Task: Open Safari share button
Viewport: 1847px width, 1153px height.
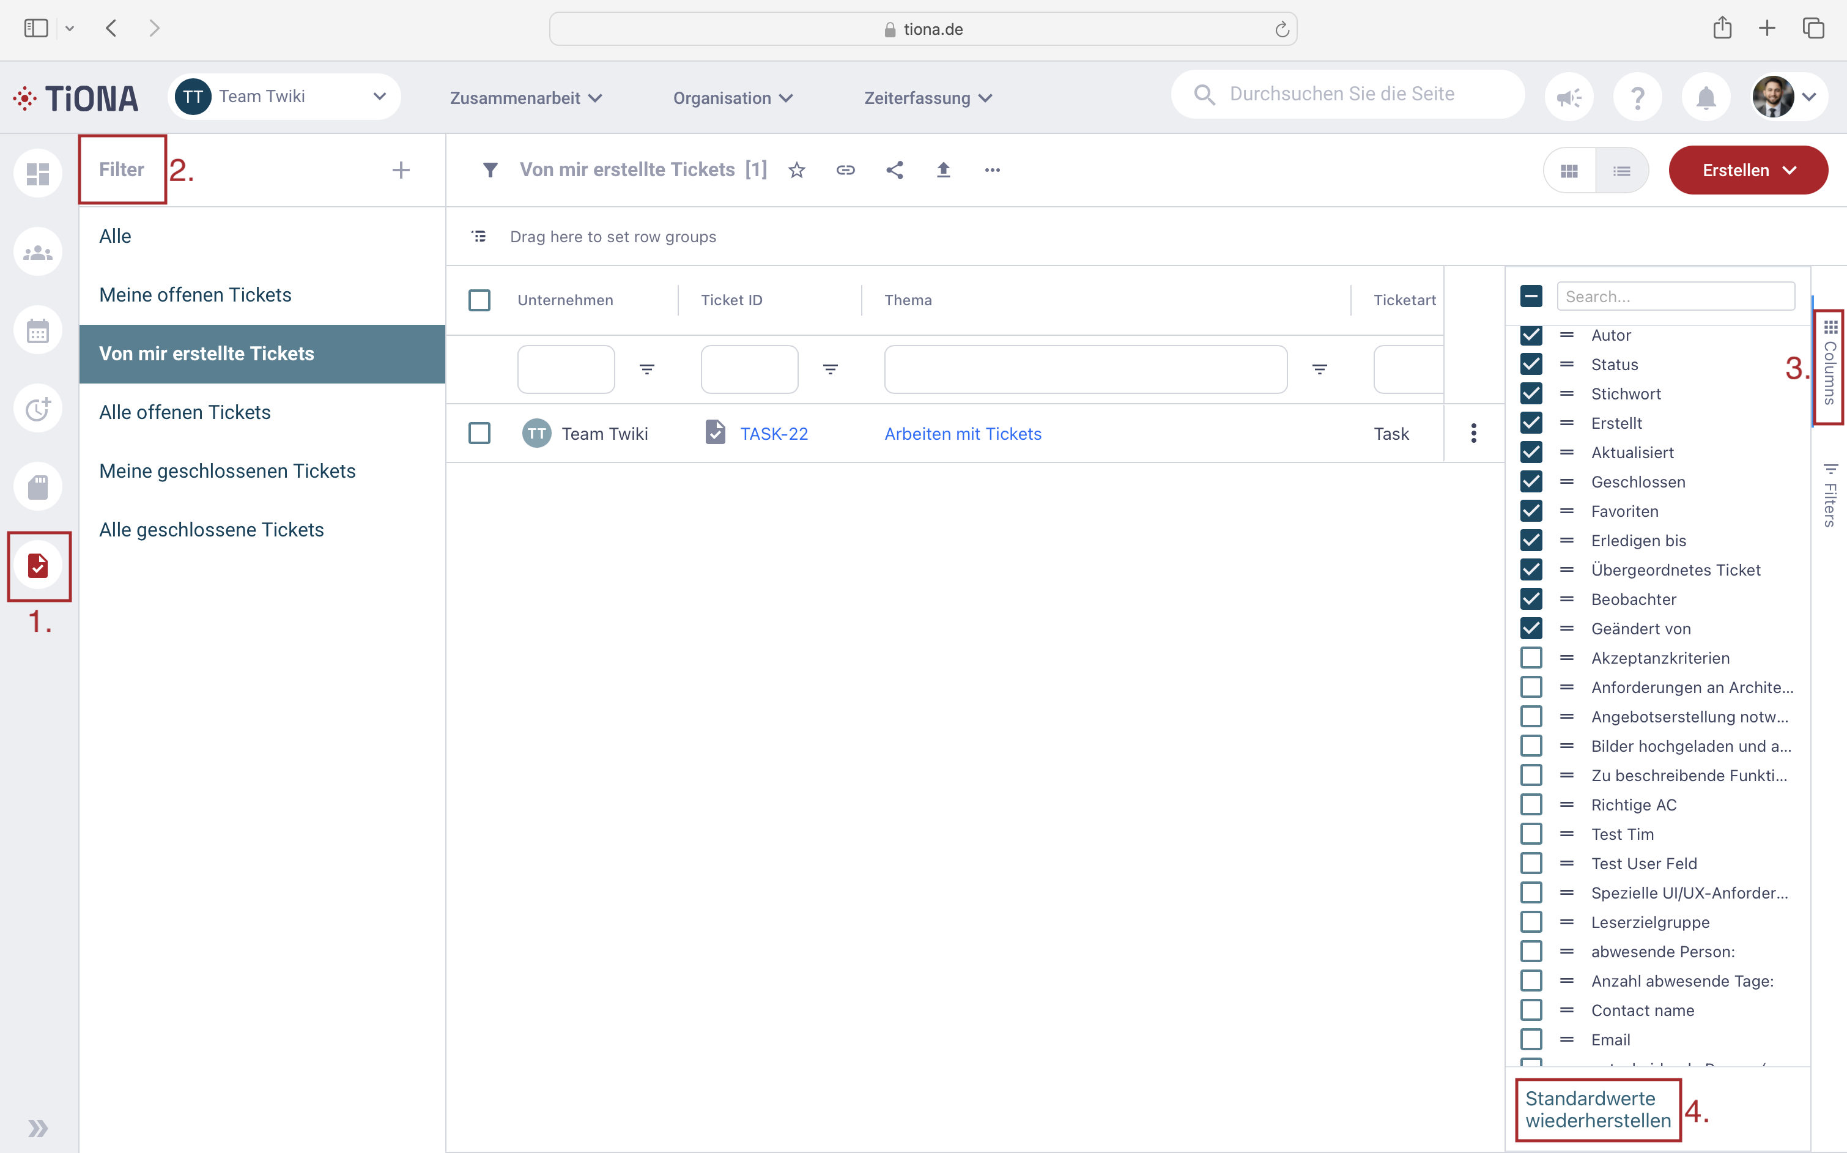Action: [1722, 28]
